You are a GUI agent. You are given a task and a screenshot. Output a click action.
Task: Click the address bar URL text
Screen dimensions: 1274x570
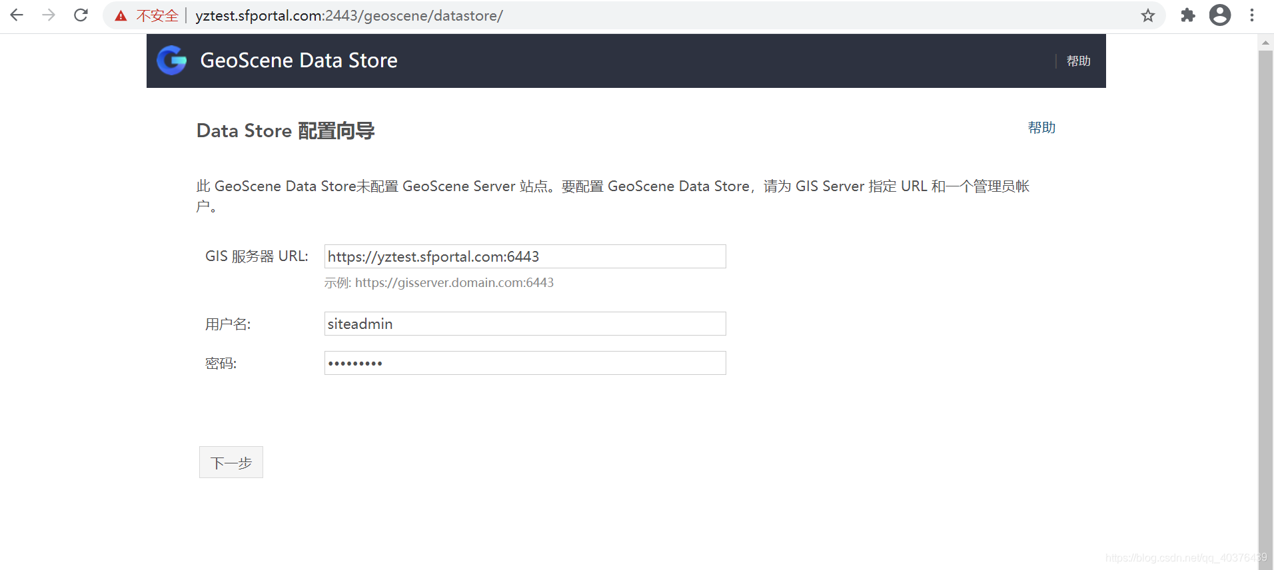pyautogui.click(x=349, y=15)
